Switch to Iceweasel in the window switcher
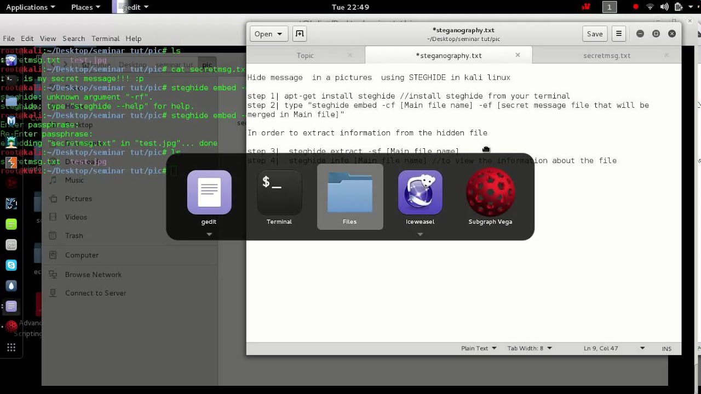Screen dimensions: 701x394 pos(420,198)
